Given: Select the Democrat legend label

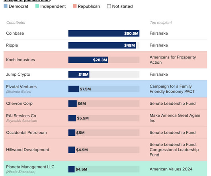Looking at the screenshot, I should click(18, 6).
